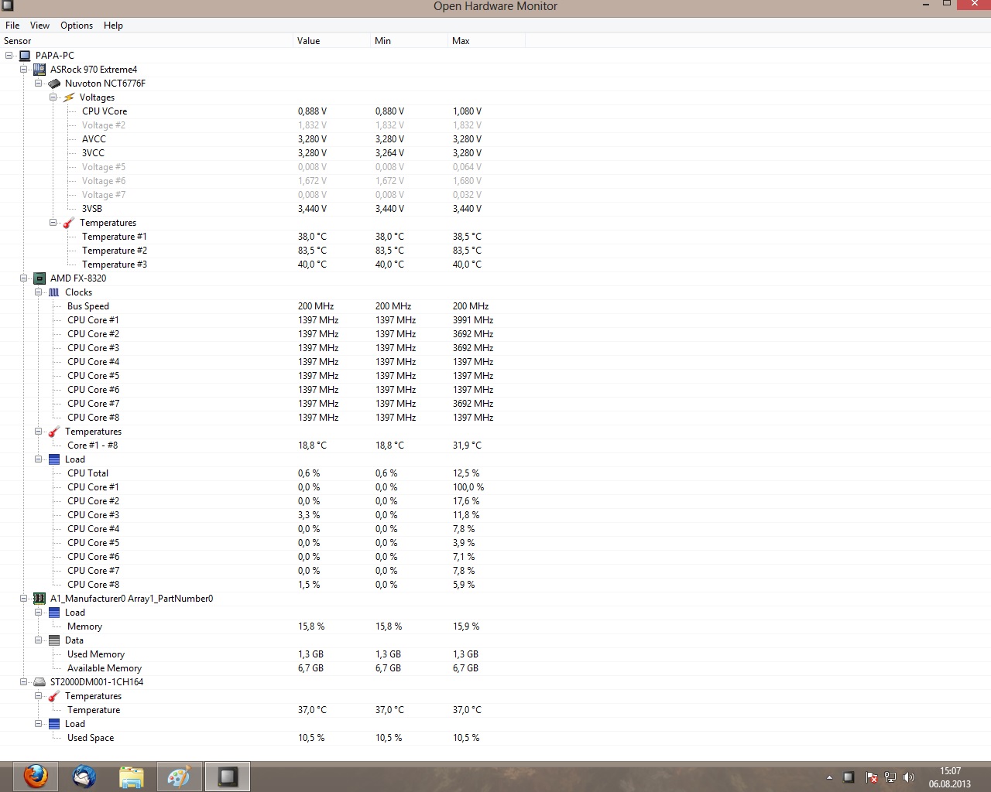Collapse the ASRock 970 Extreme4 node
Viewport: 991px width, 792px height.
click(24, 70)
